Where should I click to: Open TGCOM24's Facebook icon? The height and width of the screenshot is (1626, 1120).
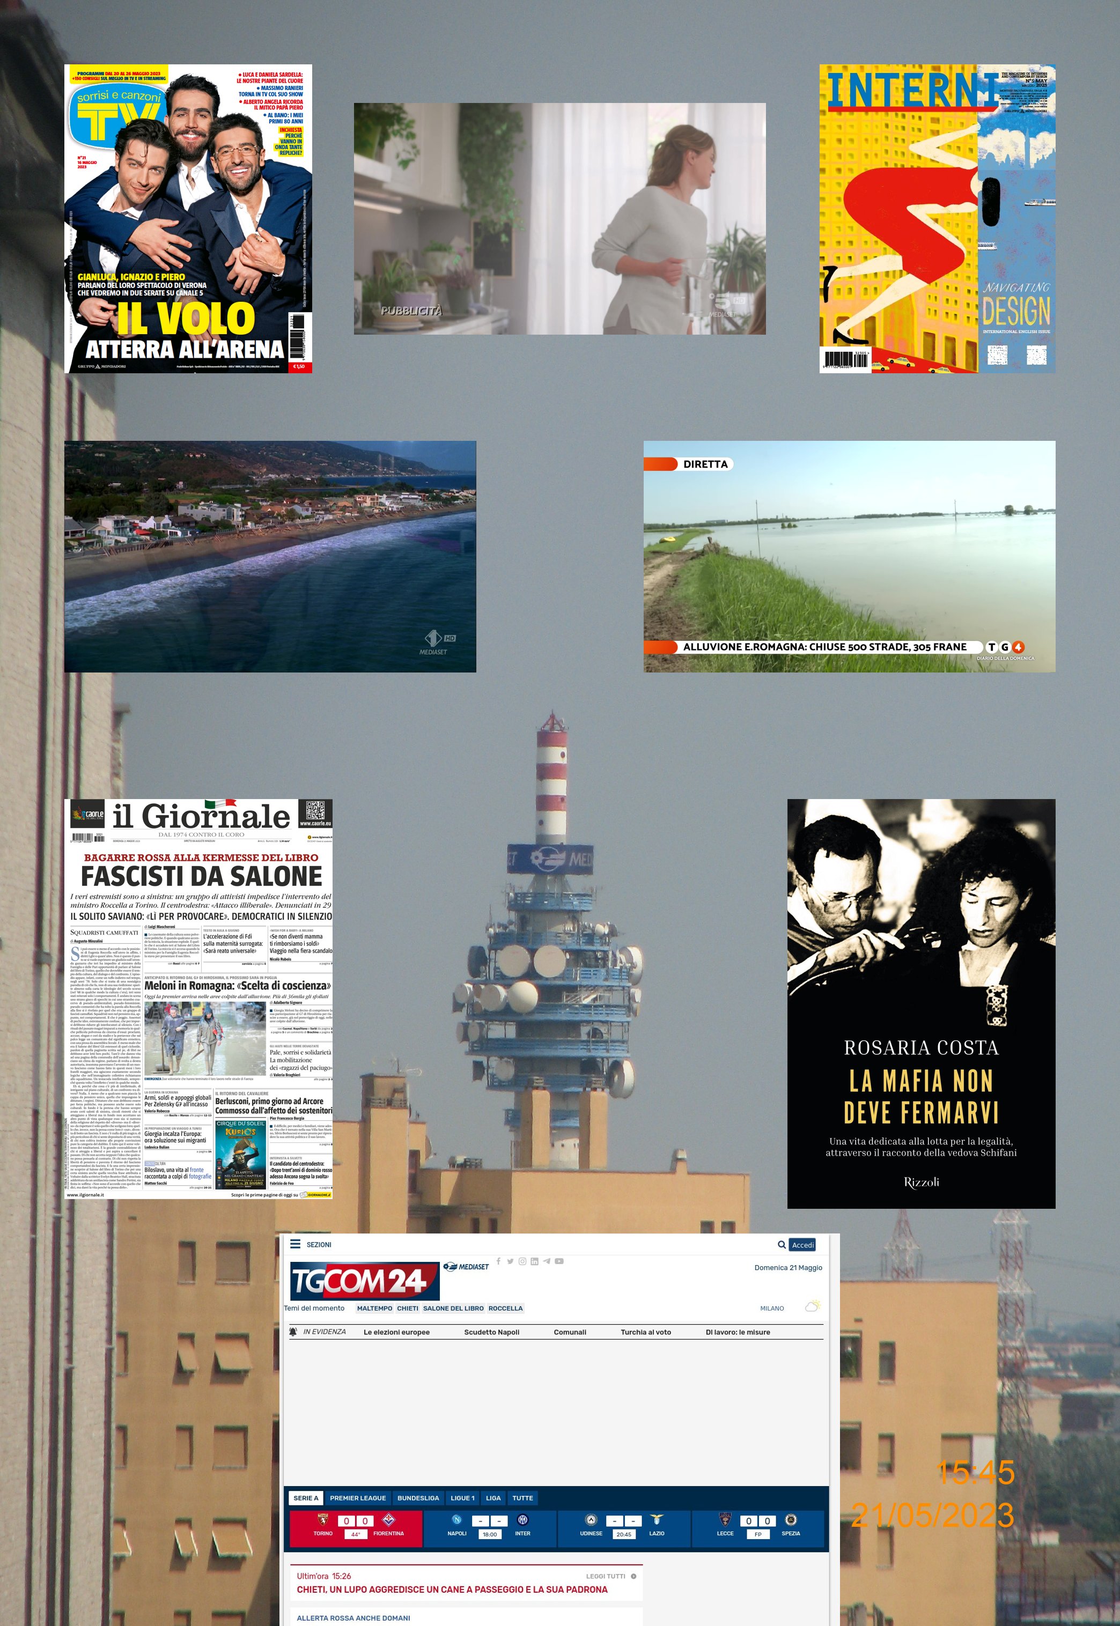point(498,1261)
